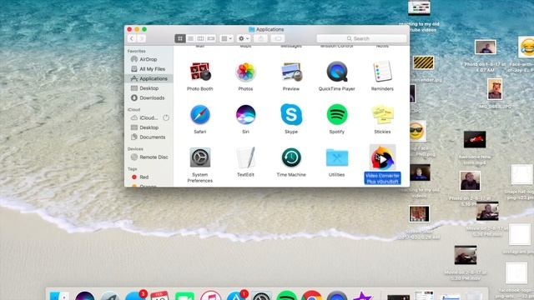The width and height of the screenshot is (534, 300).
Task: Go forward with Finder's forward arrow
Action: (x=142, y=38)
